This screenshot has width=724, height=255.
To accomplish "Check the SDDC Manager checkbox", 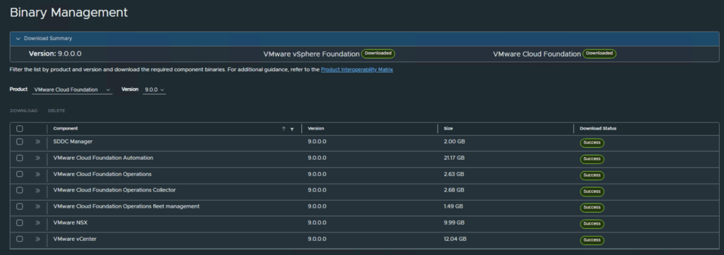I will pyautogui.click(x=19, y=142).
